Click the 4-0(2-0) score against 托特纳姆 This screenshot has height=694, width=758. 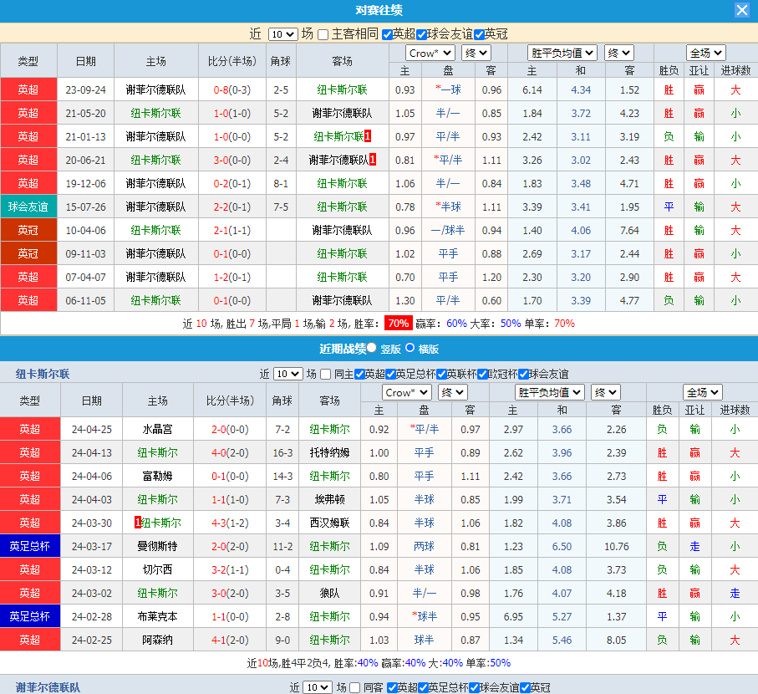tap(230, 452)
